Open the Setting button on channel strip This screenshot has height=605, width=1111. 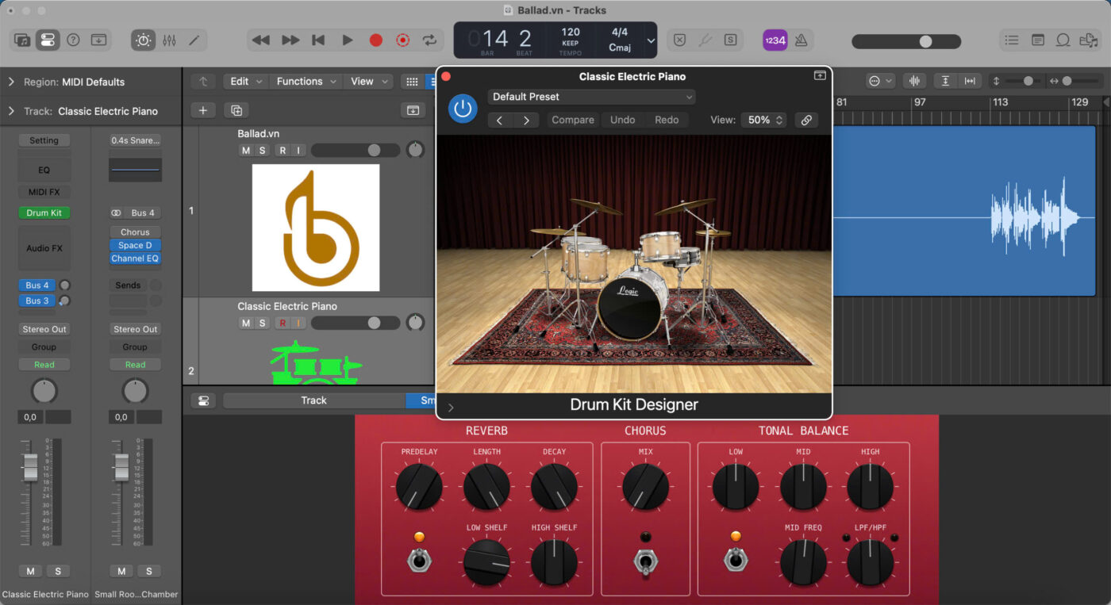44,140
